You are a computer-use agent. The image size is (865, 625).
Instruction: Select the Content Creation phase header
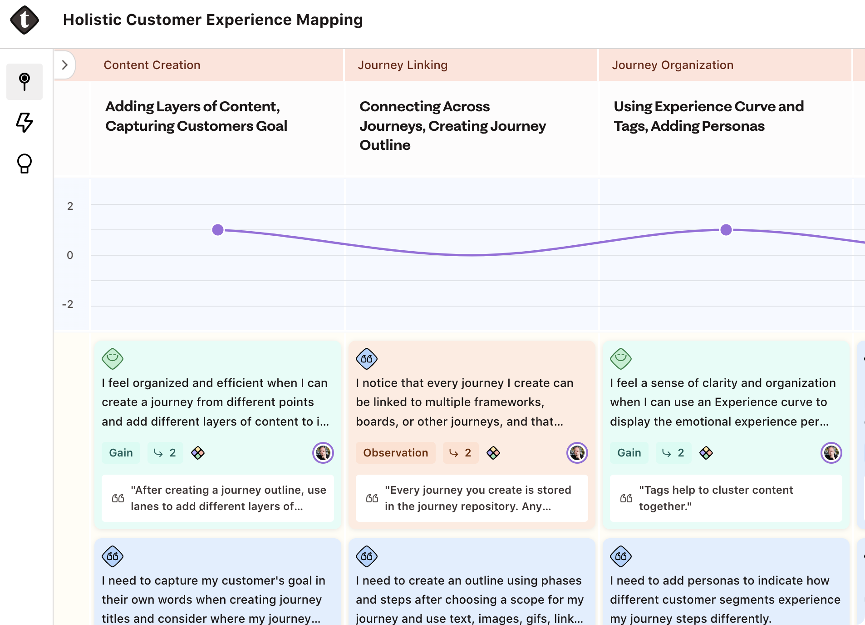(x=152, y=65)
